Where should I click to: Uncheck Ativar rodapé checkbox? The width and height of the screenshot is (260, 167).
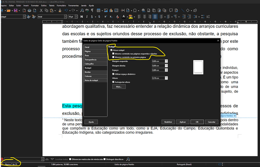(x=112, y=50)
